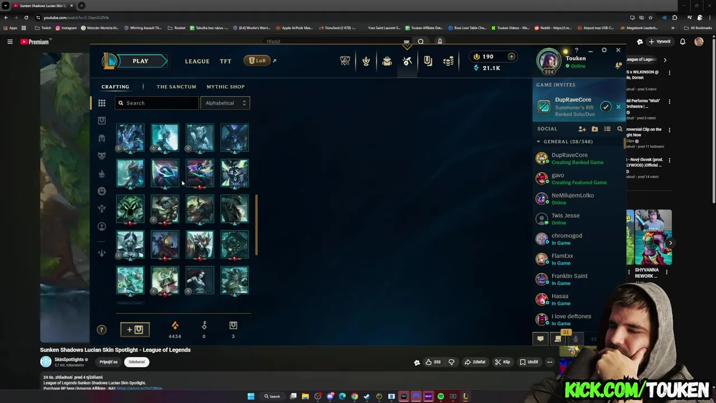This screenshot has width=716, height=403.
Task: Open the Profile laurel icon in the nav bar
Action: click(x=366, y=61)
